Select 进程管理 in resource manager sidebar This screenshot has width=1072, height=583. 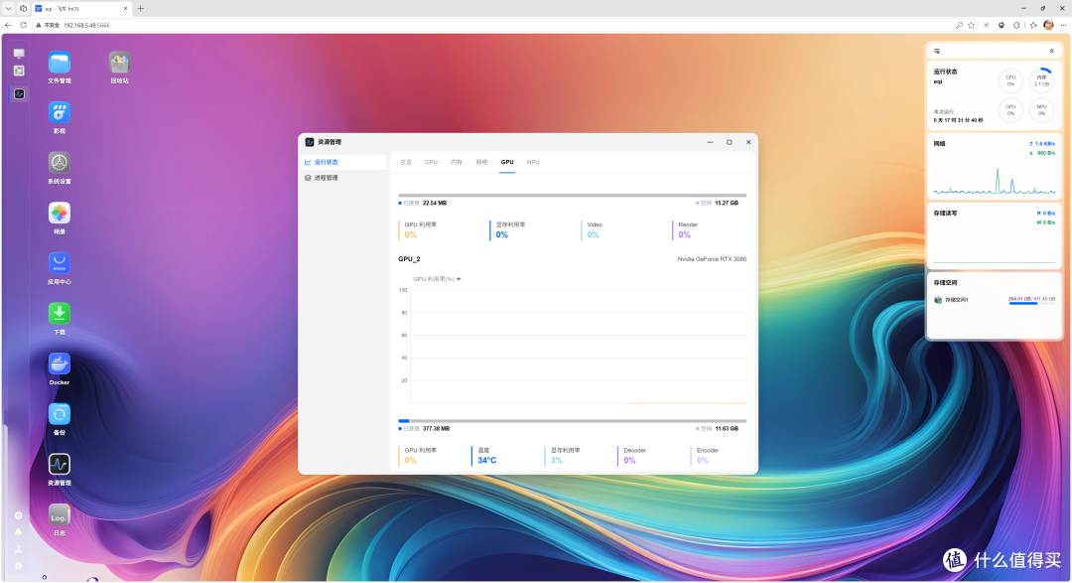343,178
